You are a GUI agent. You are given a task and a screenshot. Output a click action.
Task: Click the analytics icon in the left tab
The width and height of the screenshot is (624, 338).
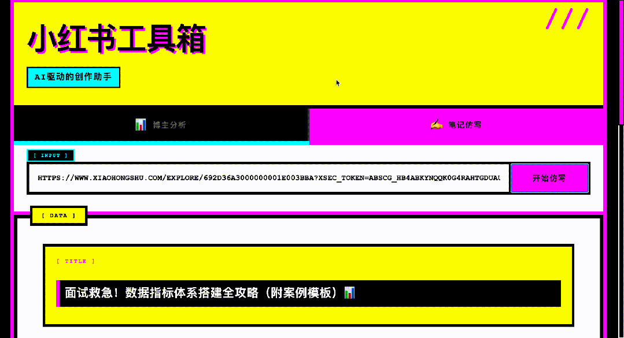click(141, 125)
